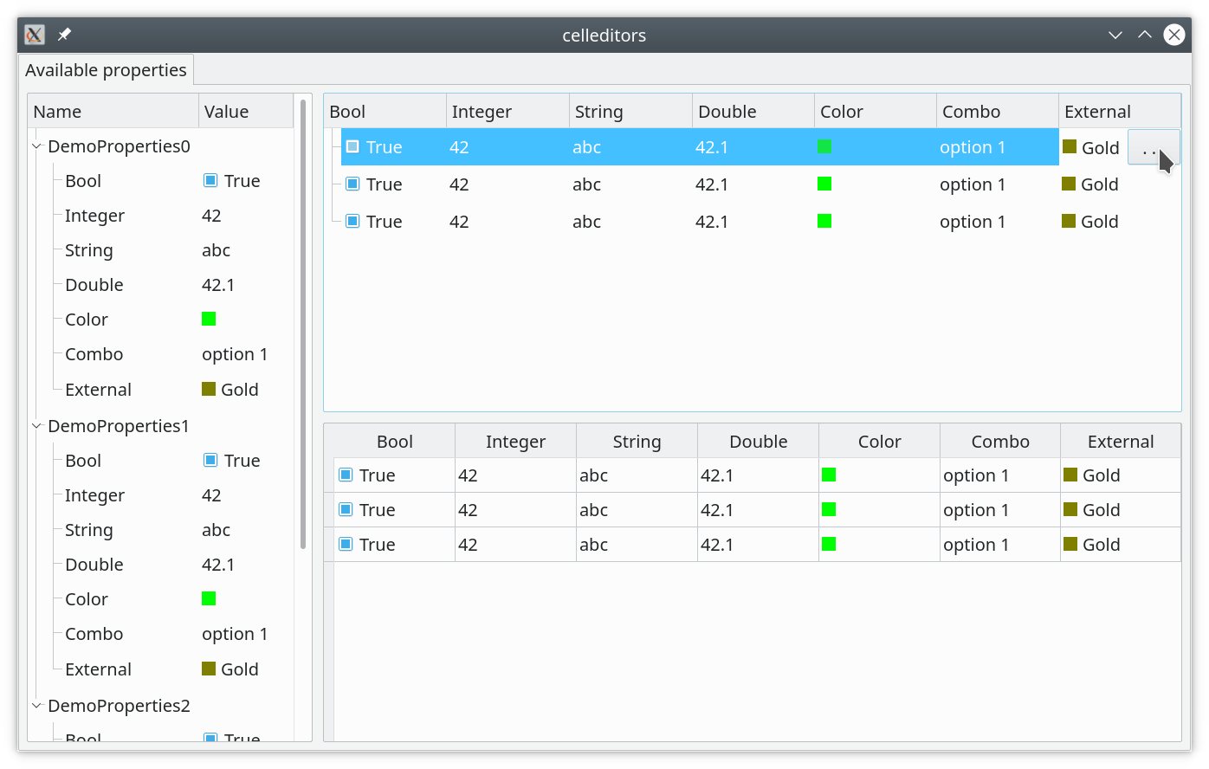Screen dimensions: 1209x769
Task: Toggle Bool checkbox in highlighted tree row
Action: [352, 146]
